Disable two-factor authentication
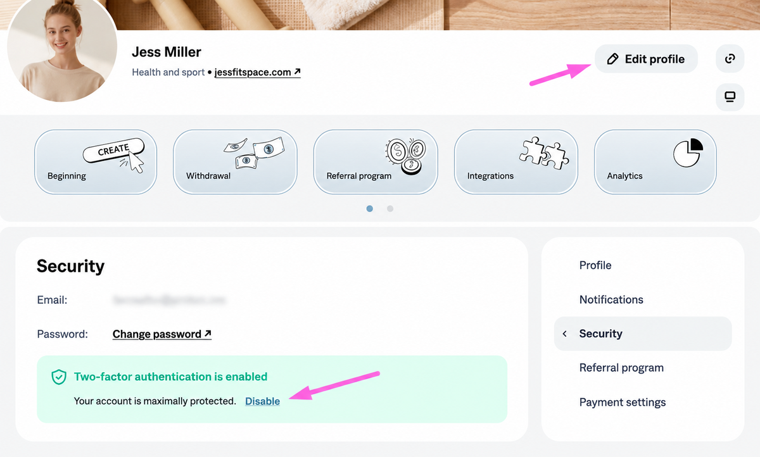Screen dimensions: 760x457 point(262,401)
